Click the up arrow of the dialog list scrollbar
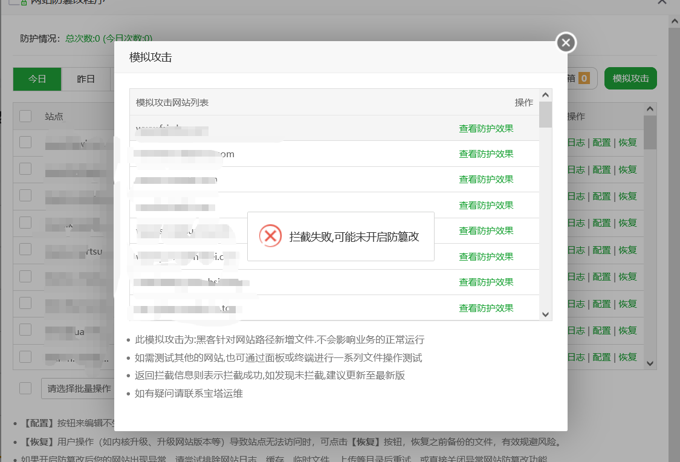The height and width of the screenshot is (462, 680). (x=546, y=95)
